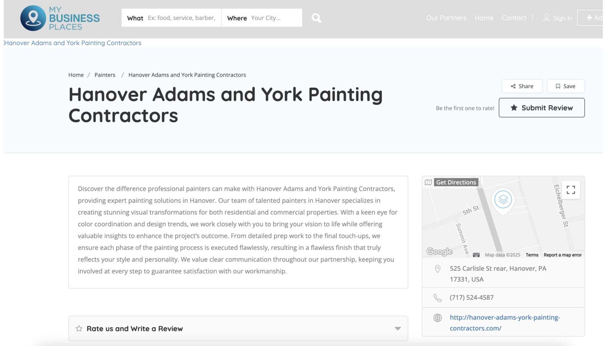The image size is (607, 346).
Task: Click the My Business Places logo
Action: [x=60, y=18]
